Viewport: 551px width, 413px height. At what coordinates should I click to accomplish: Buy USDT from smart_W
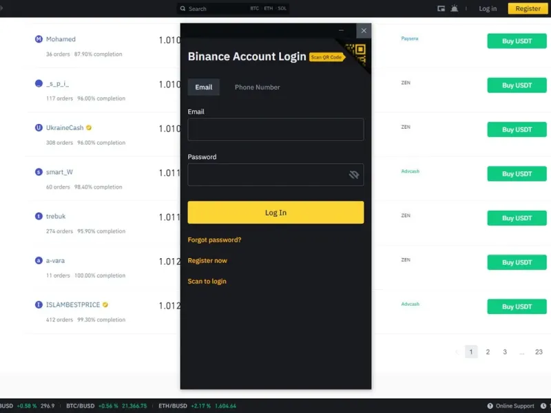(x=517, y=174)
